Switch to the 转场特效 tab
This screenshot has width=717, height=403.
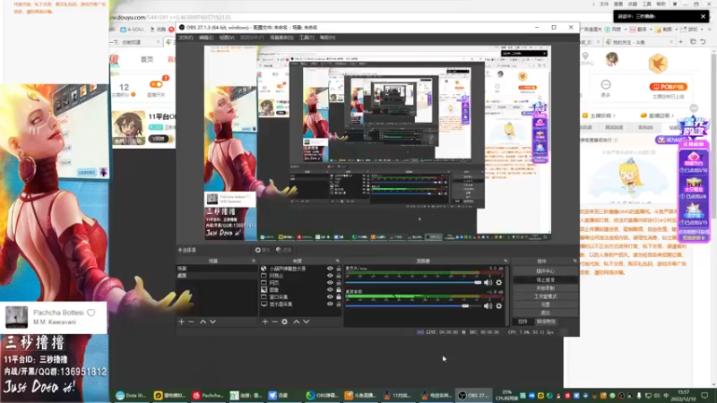click(x=546, y=322)
